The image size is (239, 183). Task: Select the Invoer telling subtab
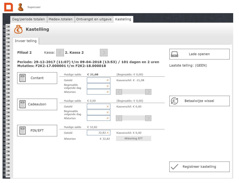tap(25, 41)
